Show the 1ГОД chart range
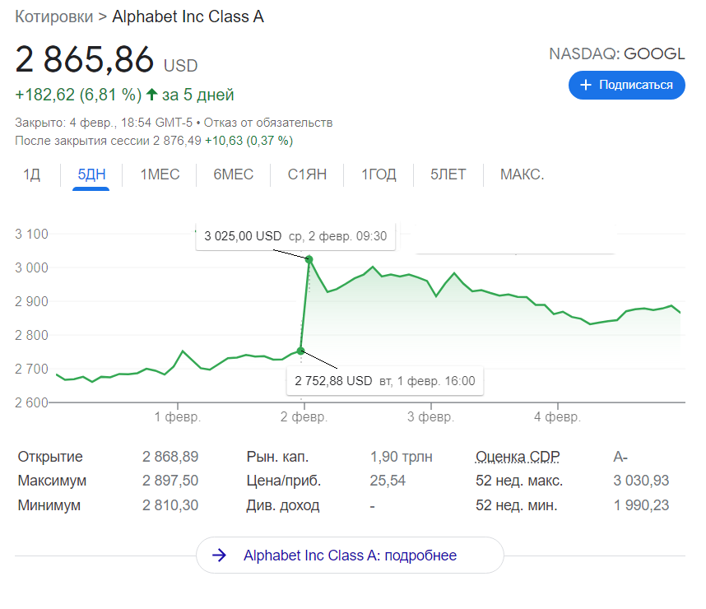Viewport: 706px width, 609px height. [379, 174]
